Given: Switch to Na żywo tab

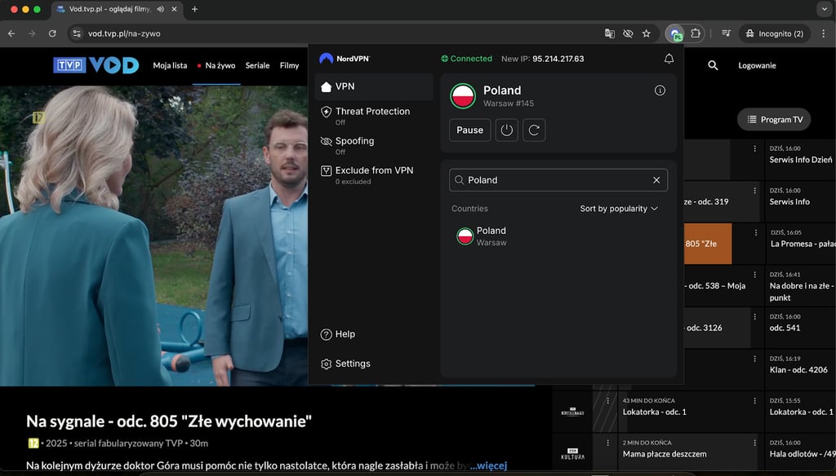Looking at the screenshot, I should point(216,65).
